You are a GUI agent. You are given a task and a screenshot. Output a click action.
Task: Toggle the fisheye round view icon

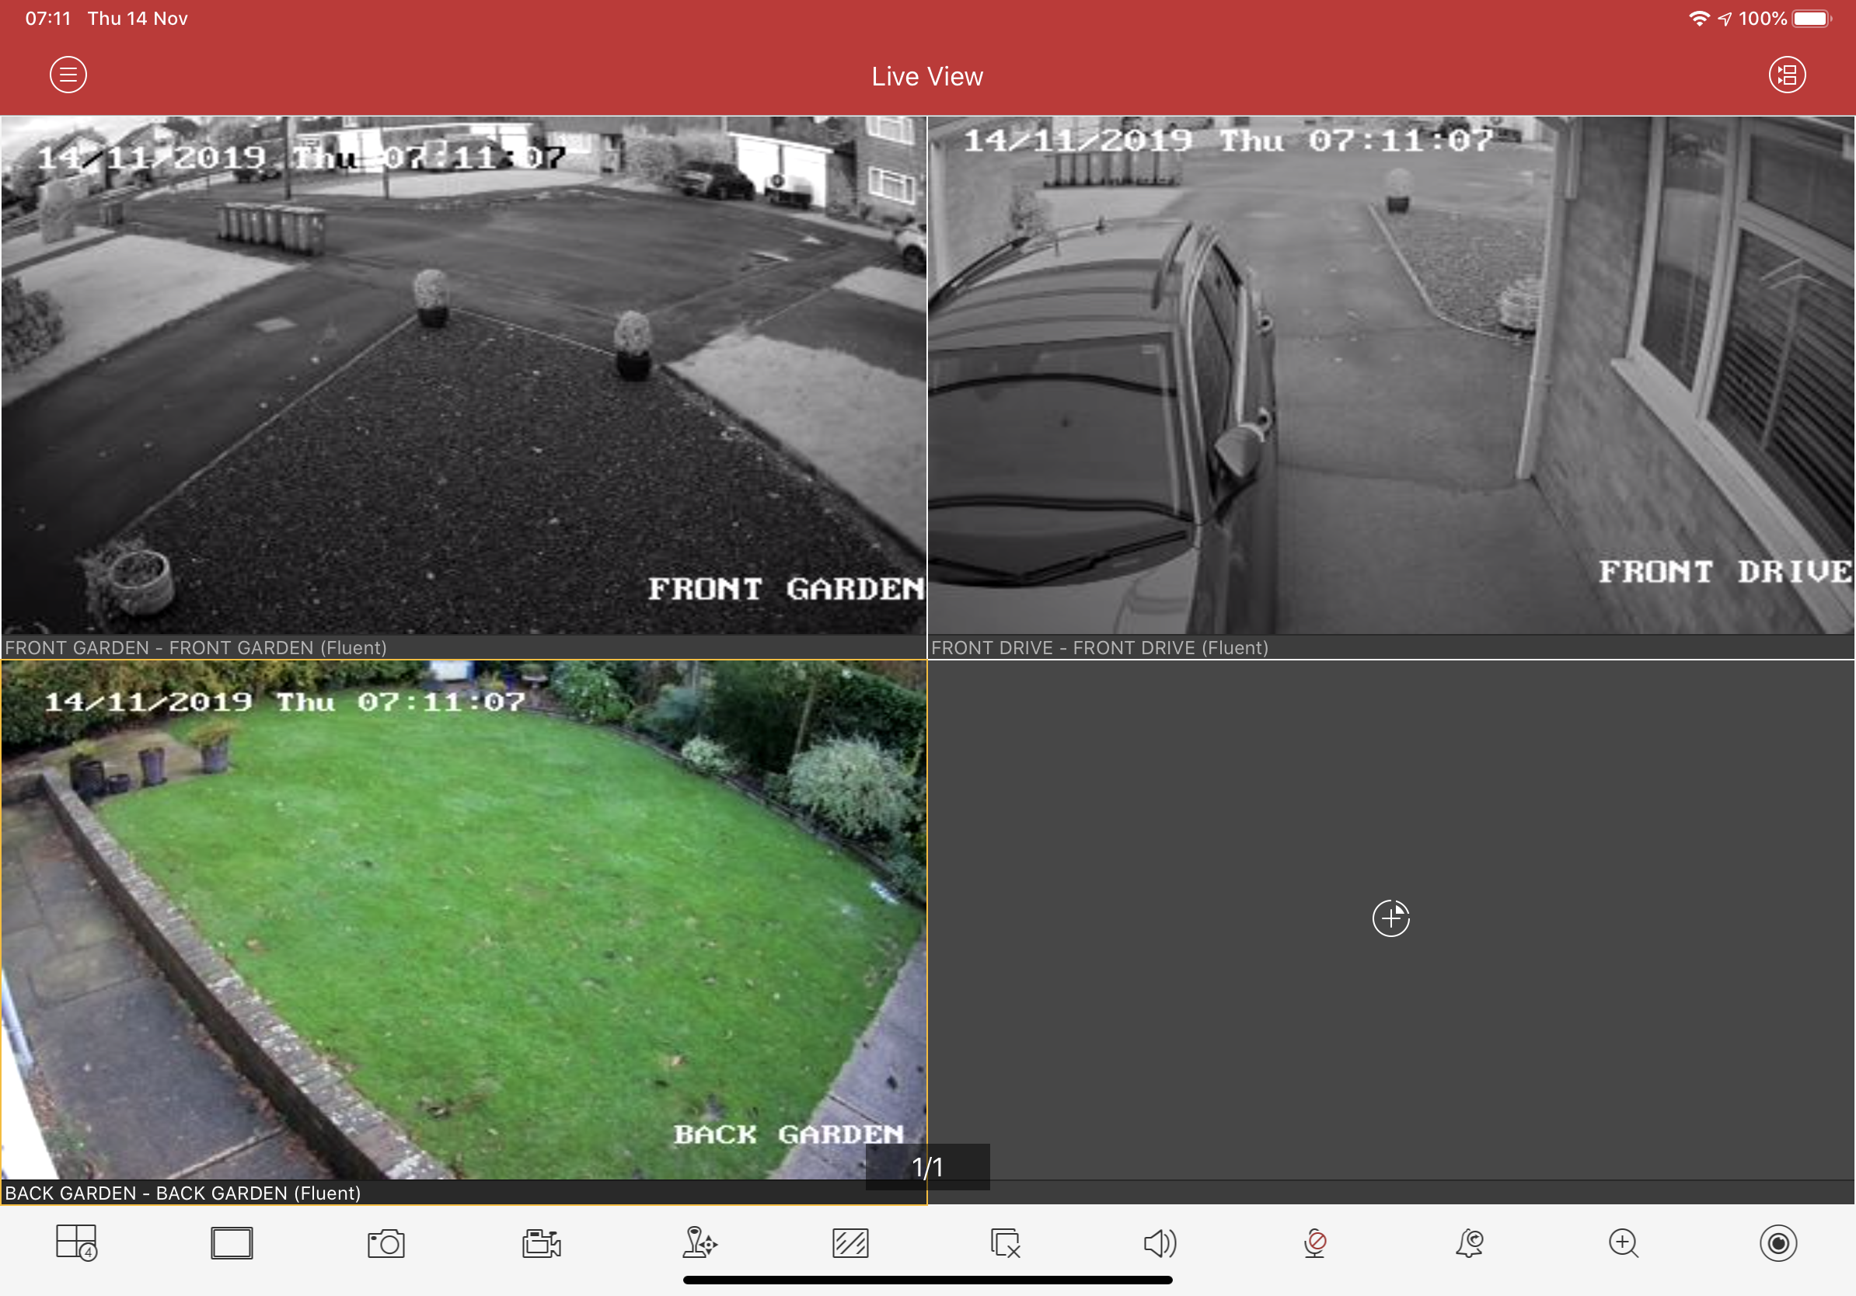tap(1778, 1242)
